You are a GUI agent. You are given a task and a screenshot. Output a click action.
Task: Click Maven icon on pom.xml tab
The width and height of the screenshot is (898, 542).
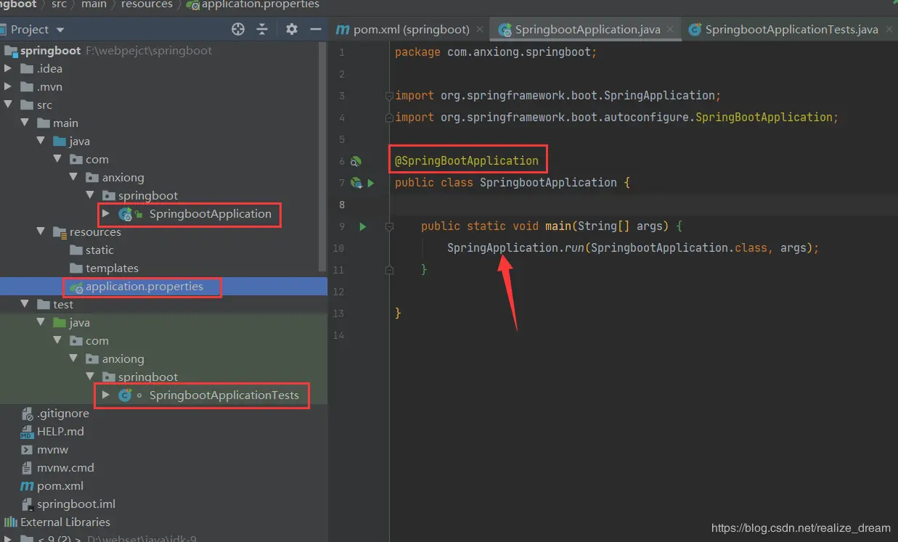pyautogui.click(x=342, y=30)
